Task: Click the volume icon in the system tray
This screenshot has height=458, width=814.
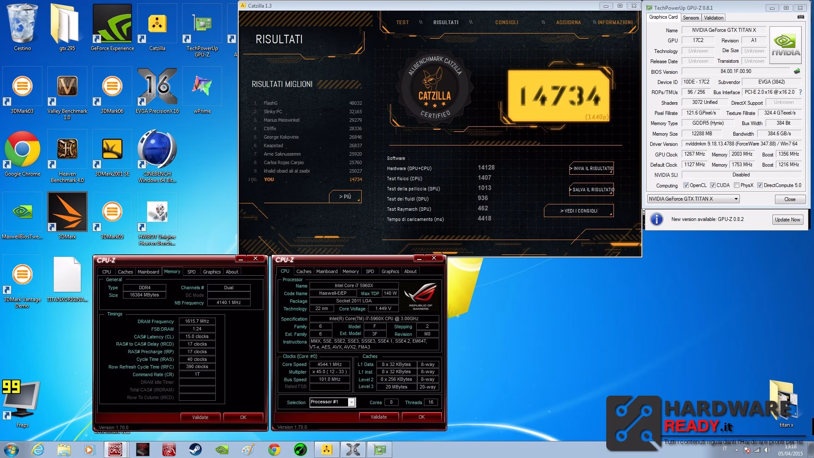Action: tap(767, 450)
